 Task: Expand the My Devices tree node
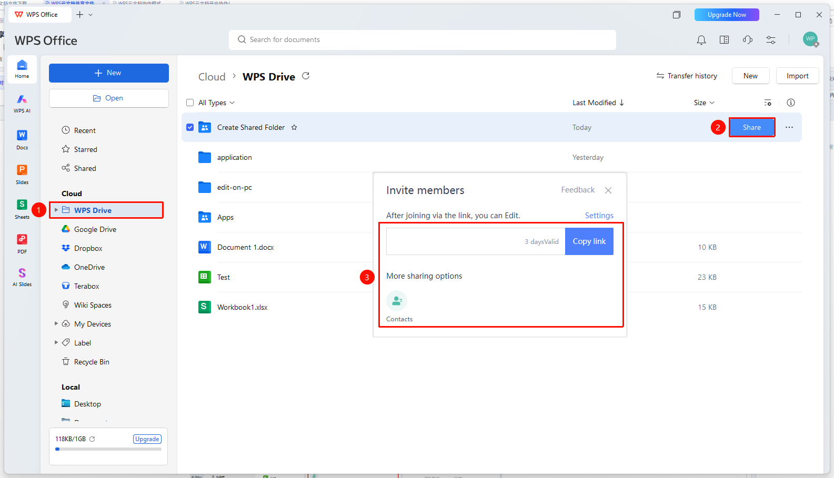[56, 324]
